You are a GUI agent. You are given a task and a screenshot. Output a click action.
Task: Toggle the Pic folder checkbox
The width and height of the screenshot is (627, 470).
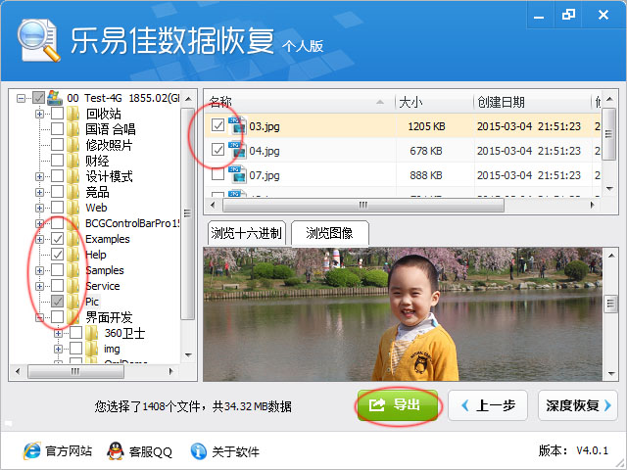point(57,302)
